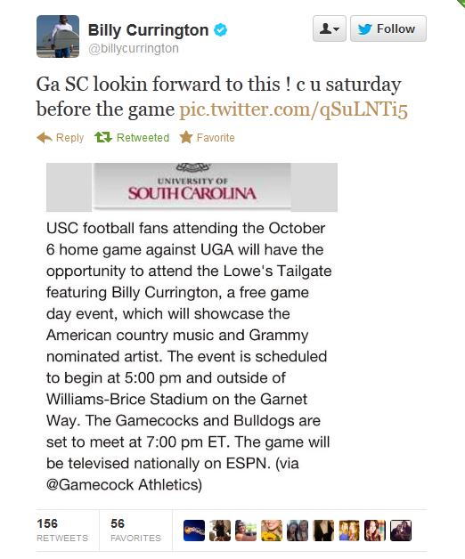Open the sunflower retweeter avatar
This screenshot has width=465, height=559.
[x=272, y=531]
